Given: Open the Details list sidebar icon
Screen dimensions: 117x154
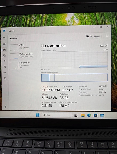Looking at the screenshot, I should click(x=5, y=73).
